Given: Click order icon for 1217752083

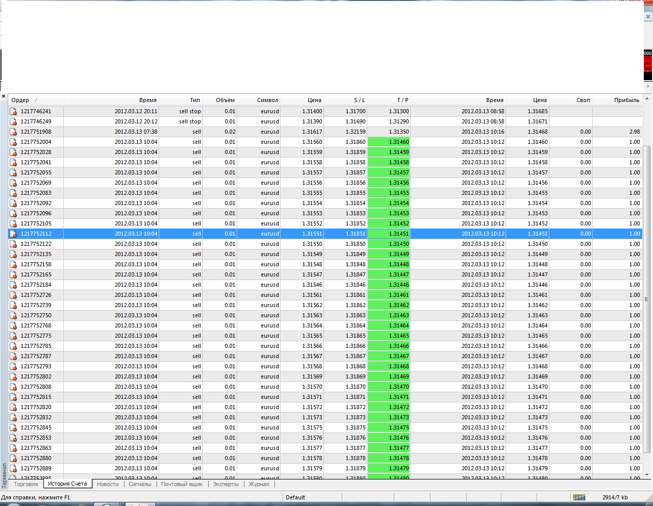Looking at the screenshot, I should [13, 193].
